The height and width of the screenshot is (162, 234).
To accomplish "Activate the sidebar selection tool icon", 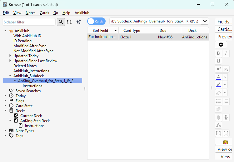I will click(69, 22).
